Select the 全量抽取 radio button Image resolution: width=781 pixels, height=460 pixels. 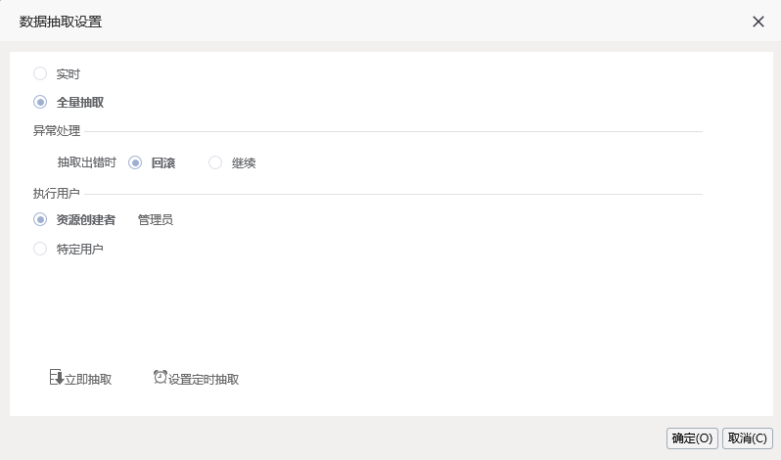point(40,102)
